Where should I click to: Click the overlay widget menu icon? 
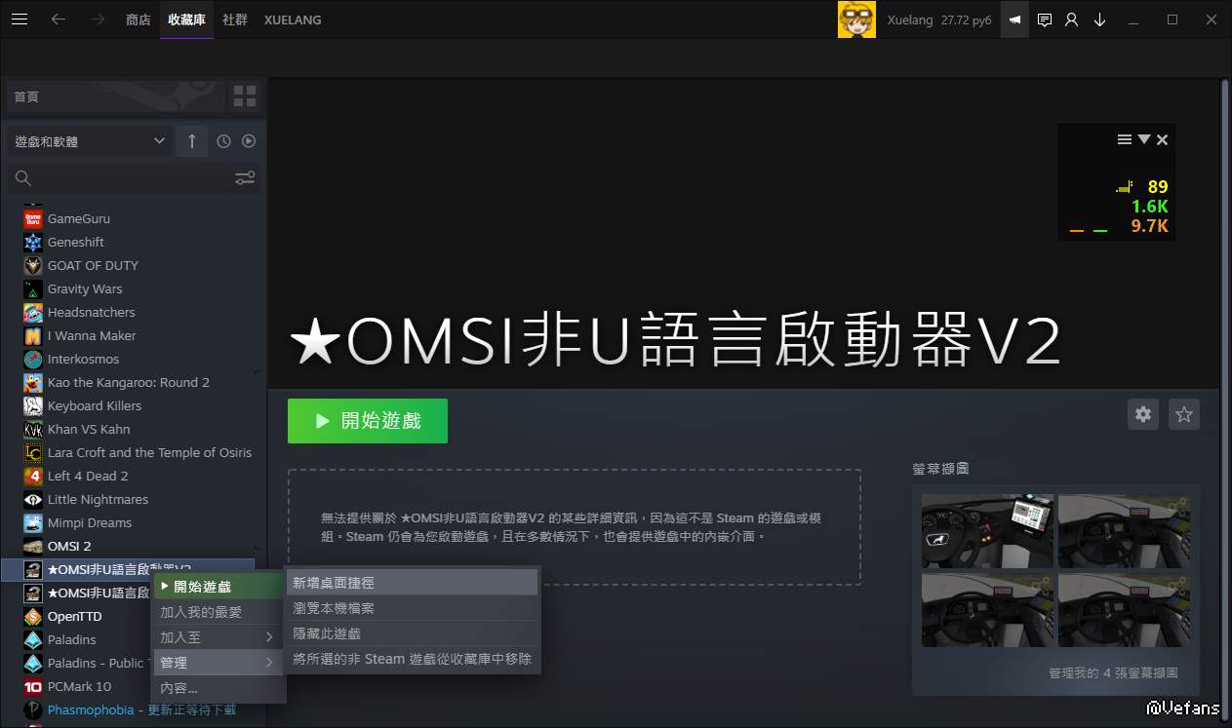[x=1125, y=139]
